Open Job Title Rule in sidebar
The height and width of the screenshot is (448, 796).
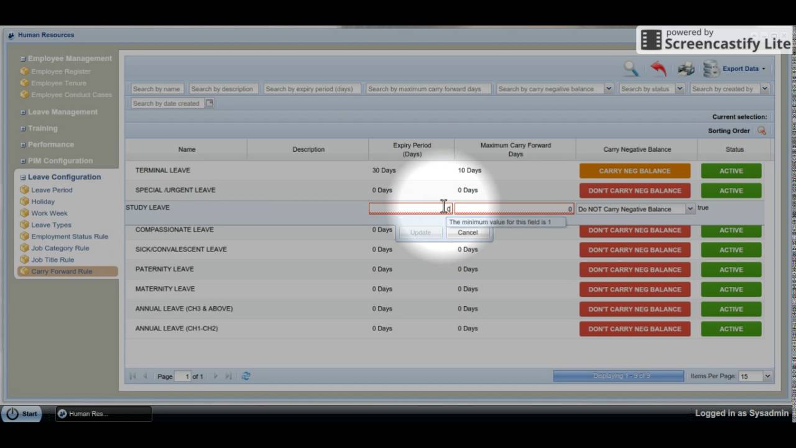tap(52, 260)
